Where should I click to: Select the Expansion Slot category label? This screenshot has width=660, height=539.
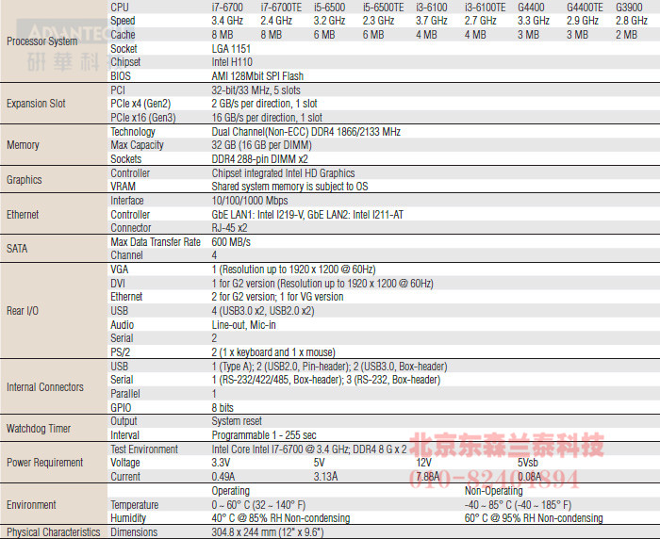click(x=35, y=104)
